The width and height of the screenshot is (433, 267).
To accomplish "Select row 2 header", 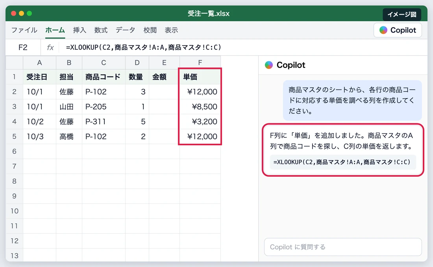I will 14,91.
